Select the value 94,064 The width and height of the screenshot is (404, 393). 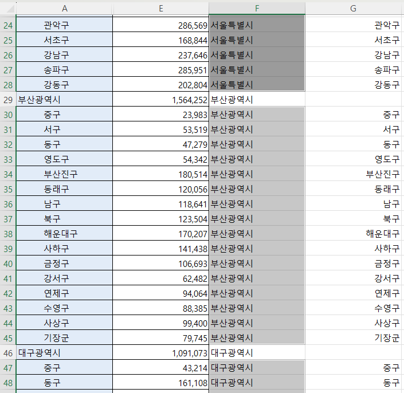click(195, 293)
